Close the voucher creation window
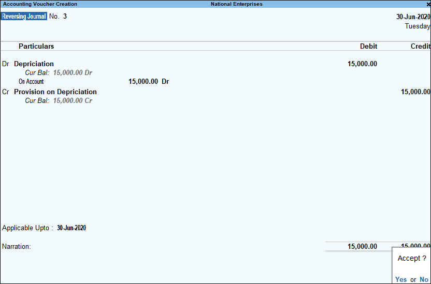Screen dimensions: 431x284 [x=428, y=4]
